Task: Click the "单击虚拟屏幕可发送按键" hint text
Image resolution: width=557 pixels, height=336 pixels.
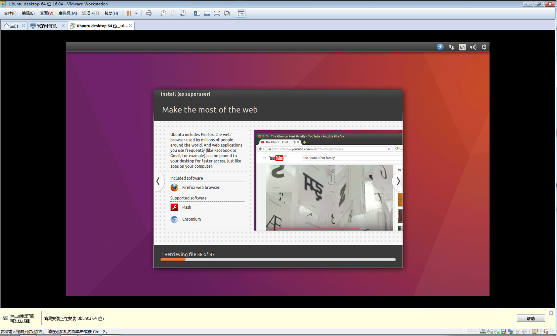Action: click(x=22, y=318)
